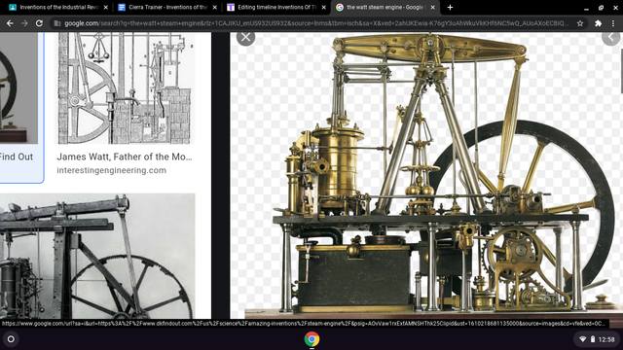
Task: Go back with browser back arrow
Action: [x=10, y=23]
